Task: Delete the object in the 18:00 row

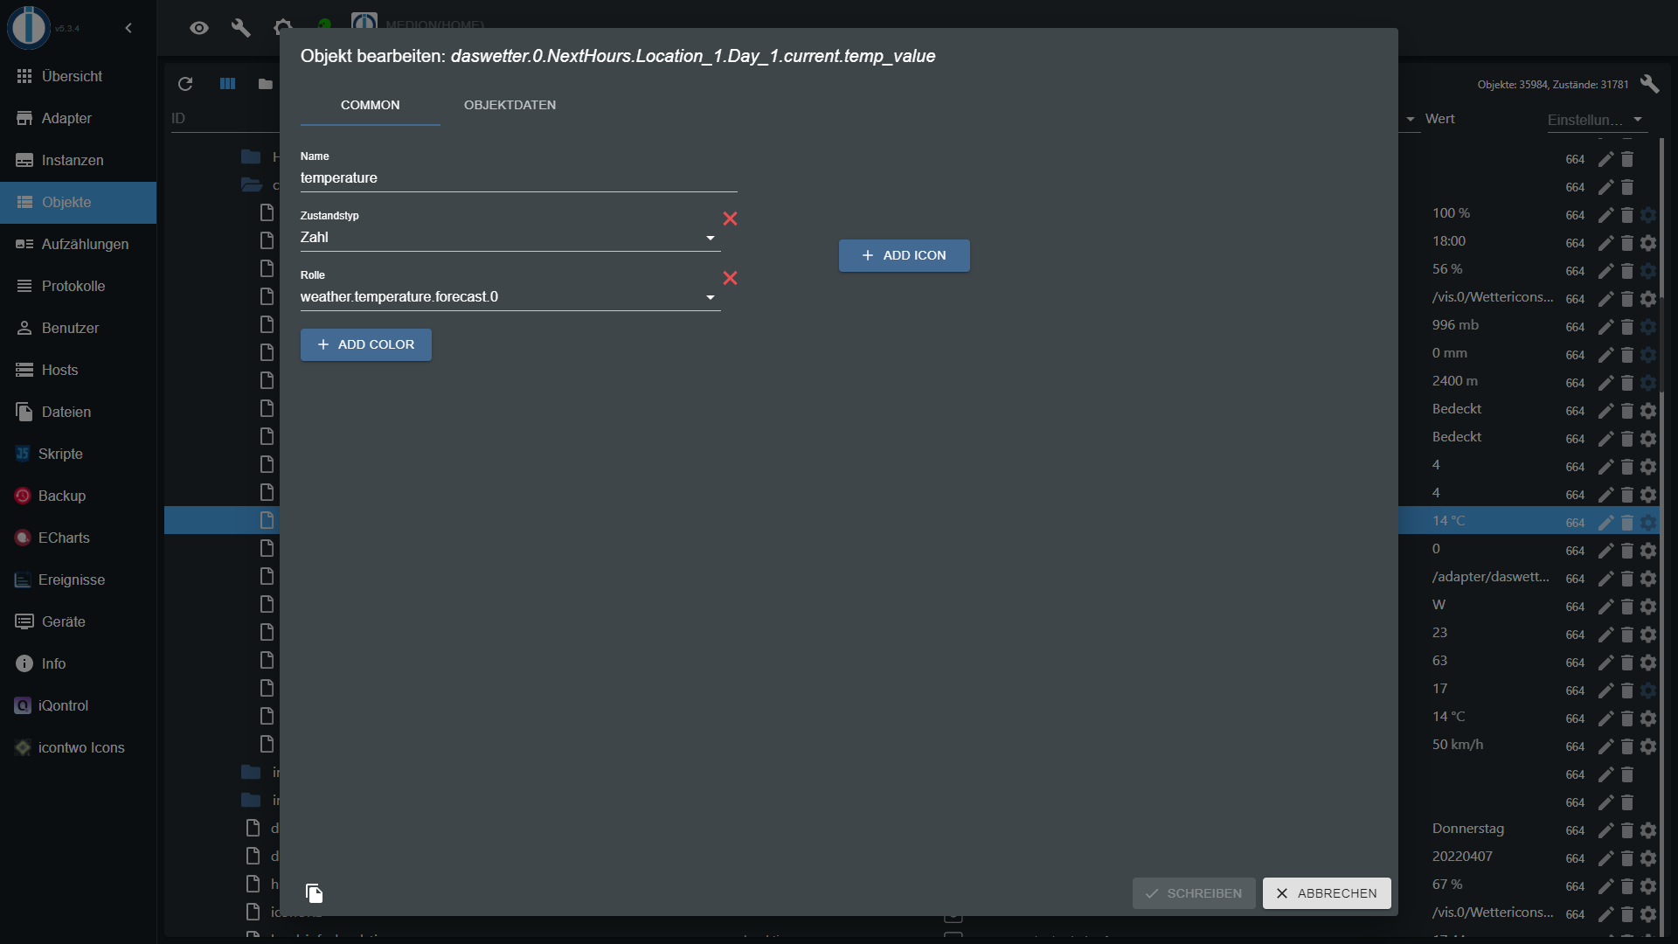Action: [x=1626, y=243]
